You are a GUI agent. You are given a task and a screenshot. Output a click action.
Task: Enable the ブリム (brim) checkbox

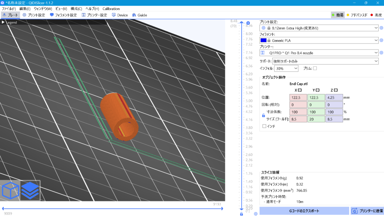(x=315, y=68)
